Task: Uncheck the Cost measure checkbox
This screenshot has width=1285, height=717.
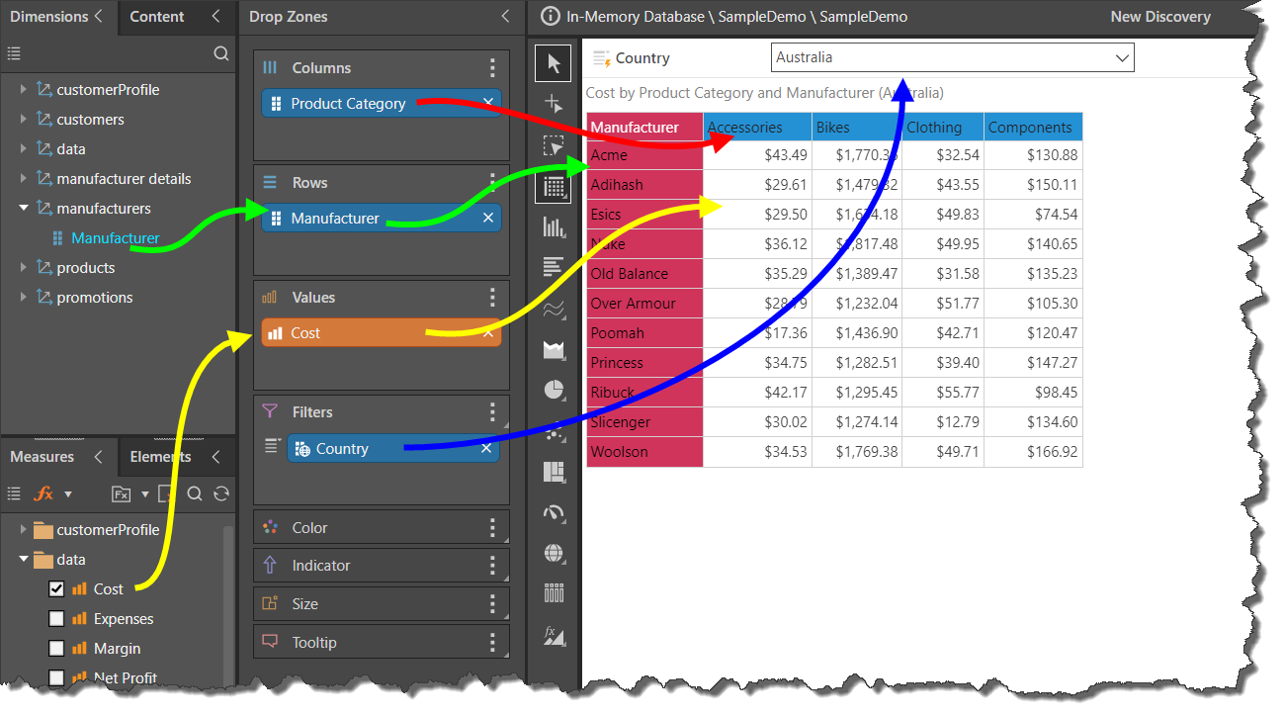Action: (56, 589)
